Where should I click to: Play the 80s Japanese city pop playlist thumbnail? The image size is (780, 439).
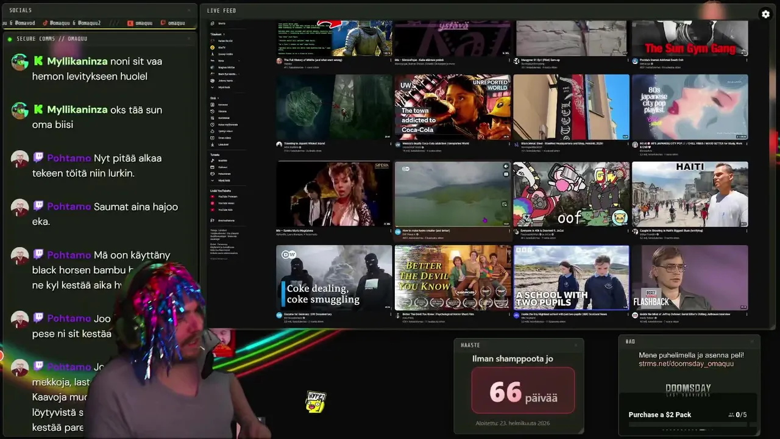point(690,107)
